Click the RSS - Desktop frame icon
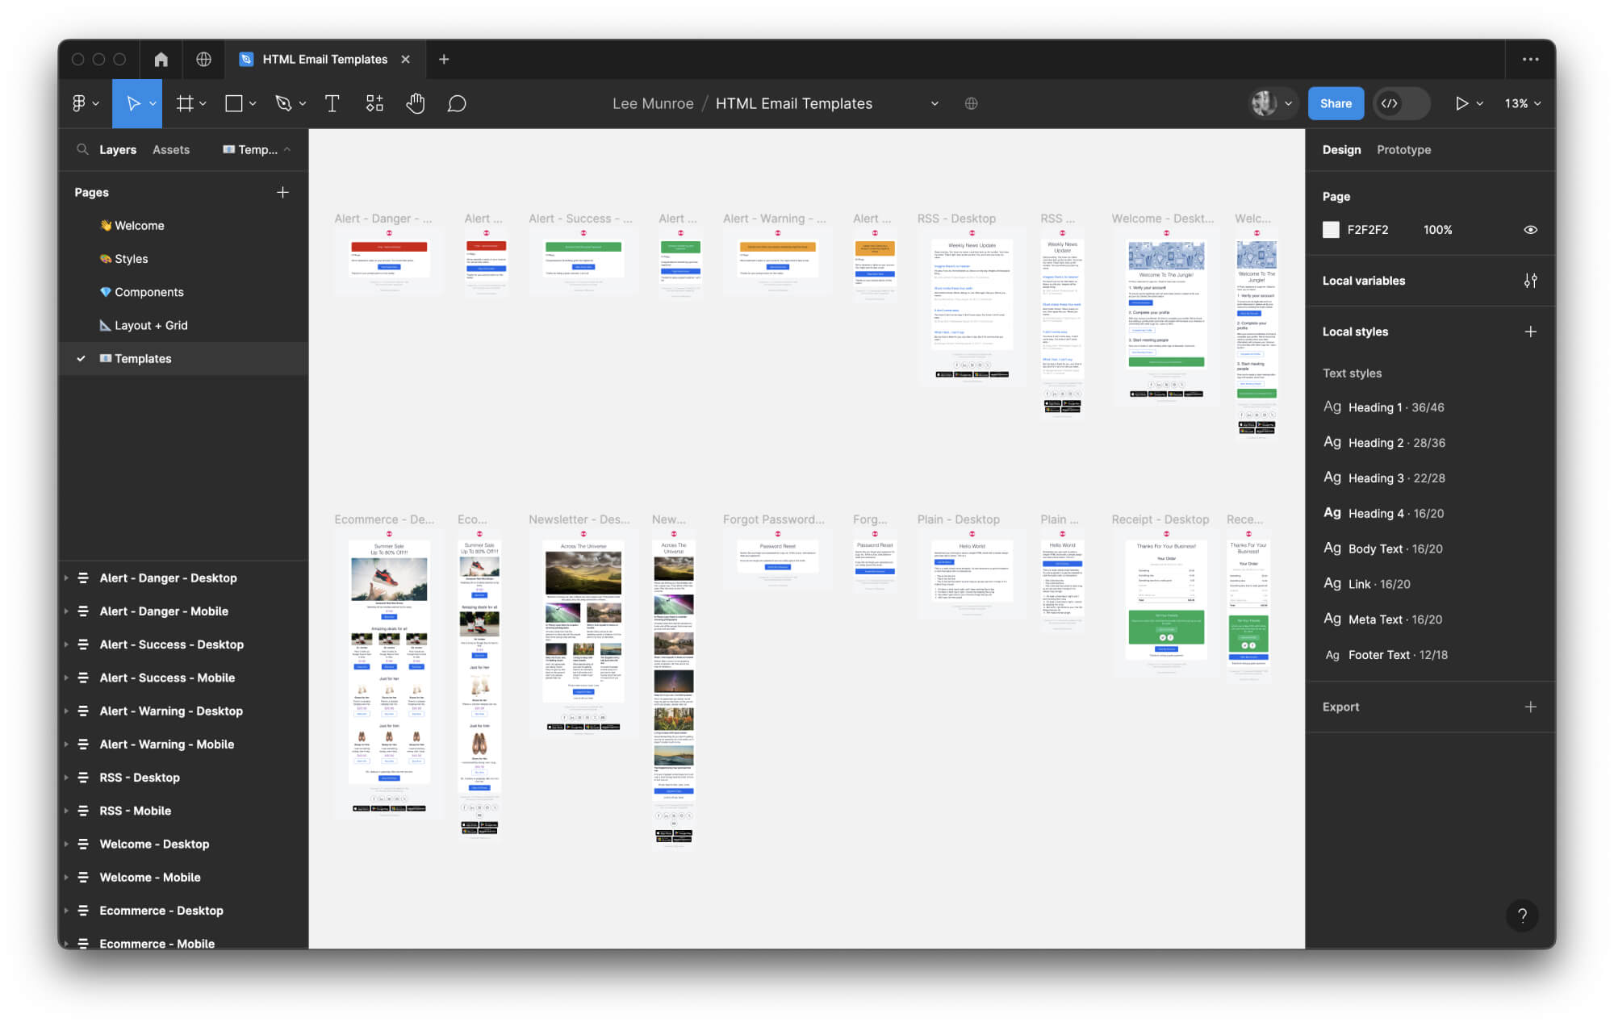The width and height of the screenshot is (1614, 1026). click(82, 778)
